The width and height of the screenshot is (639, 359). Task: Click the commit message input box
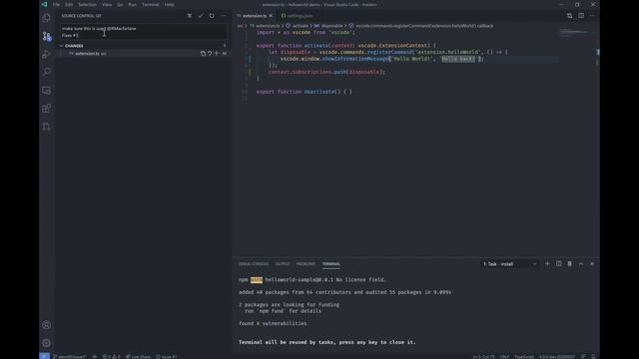[144, 32]
